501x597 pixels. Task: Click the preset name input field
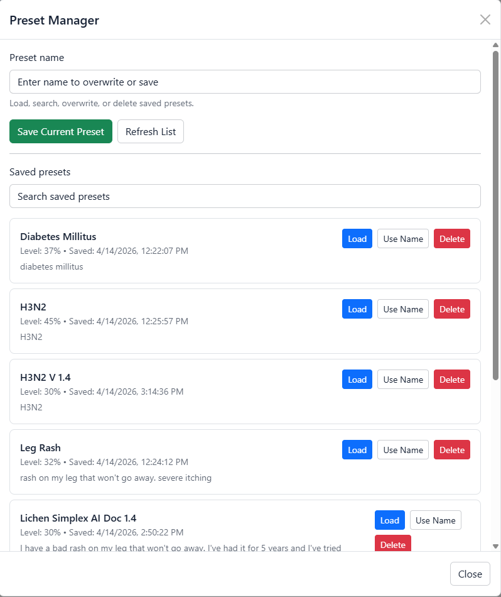[245, 82]
